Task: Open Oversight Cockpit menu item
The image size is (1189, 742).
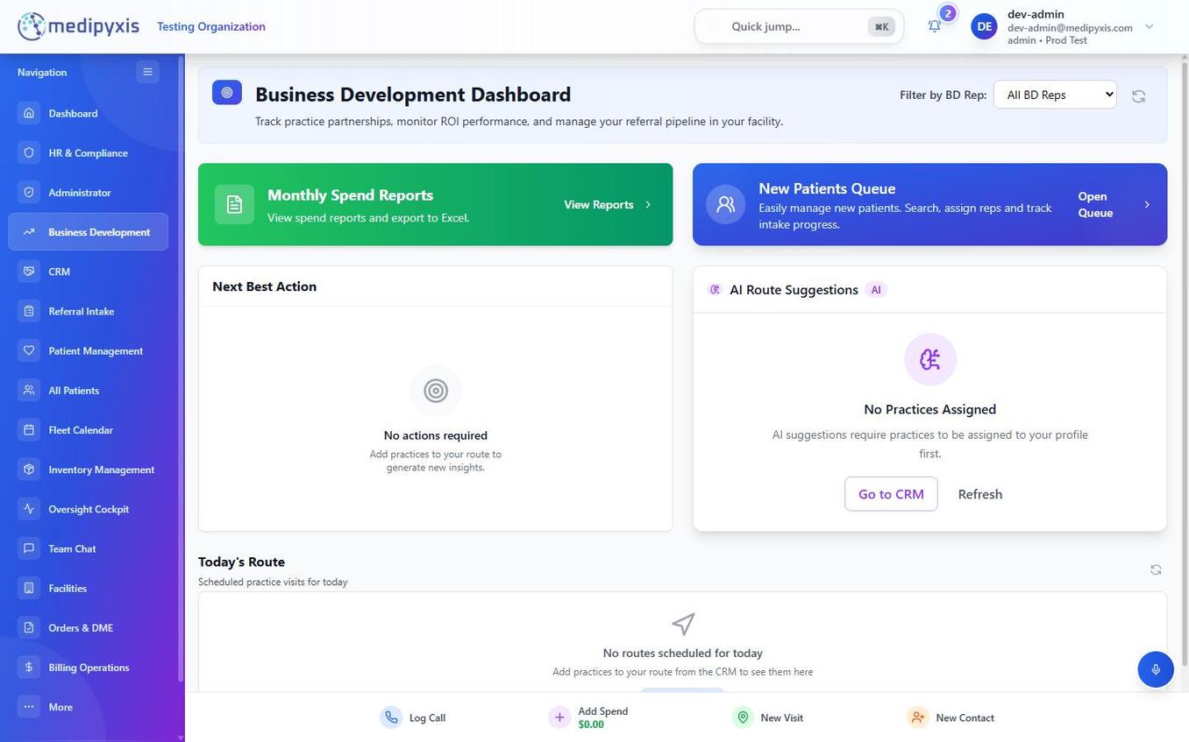Action: pos(89,509)
